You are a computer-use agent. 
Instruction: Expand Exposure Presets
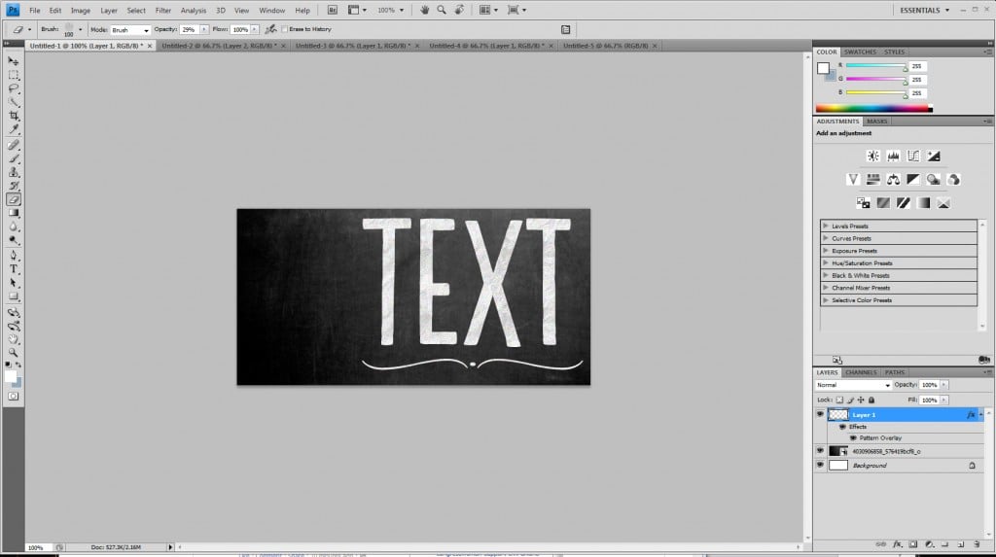825,250
